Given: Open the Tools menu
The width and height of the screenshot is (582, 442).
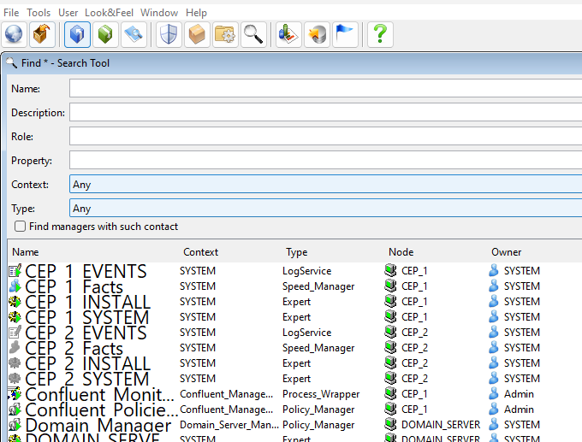Looking at the screenshot, I should pos(39,13).
